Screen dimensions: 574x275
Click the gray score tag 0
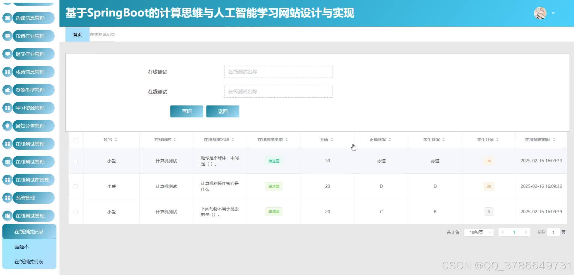coord(489,211)
